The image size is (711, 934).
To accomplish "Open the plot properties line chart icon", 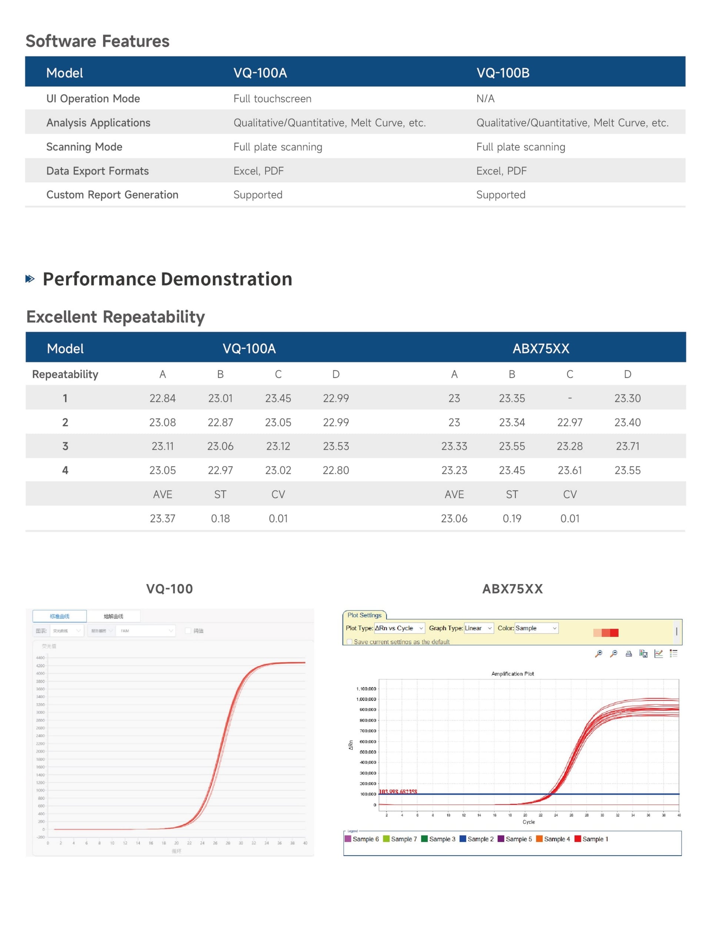I will click(658, 654).
